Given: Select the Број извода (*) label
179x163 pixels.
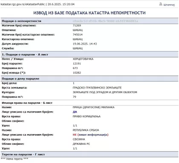Looking at the screenshot, I should tap(14, 73).
